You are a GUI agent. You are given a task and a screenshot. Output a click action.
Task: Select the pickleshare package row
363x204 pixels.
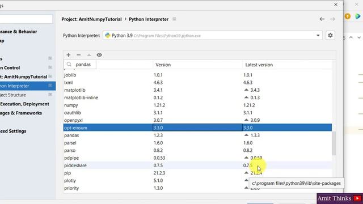click(197, 165)
